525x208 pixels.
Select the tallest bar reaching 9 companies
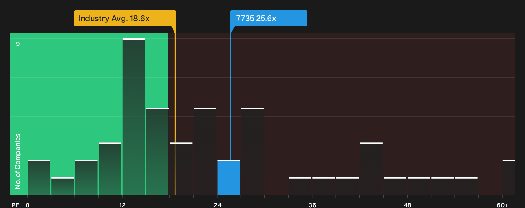pyautogui.click(x=134, y=116)
